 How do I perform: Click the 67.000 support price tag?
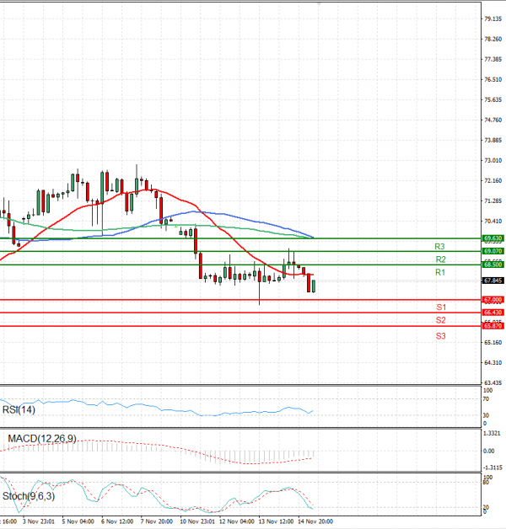pyautogui.click(x=493, y=300)
